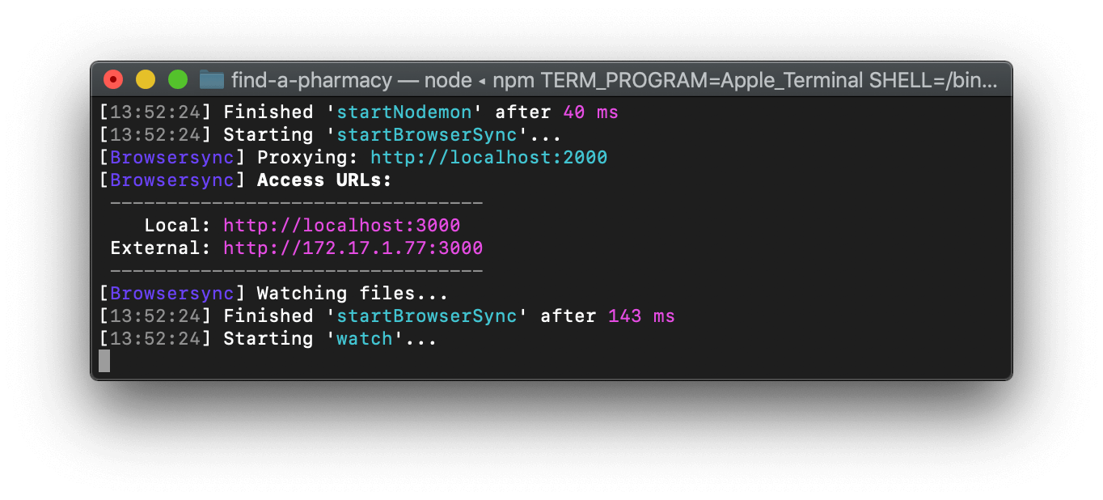Click the first [Browsersync] label
Viewport: 1103px width, 500px height.
(171, 157)
